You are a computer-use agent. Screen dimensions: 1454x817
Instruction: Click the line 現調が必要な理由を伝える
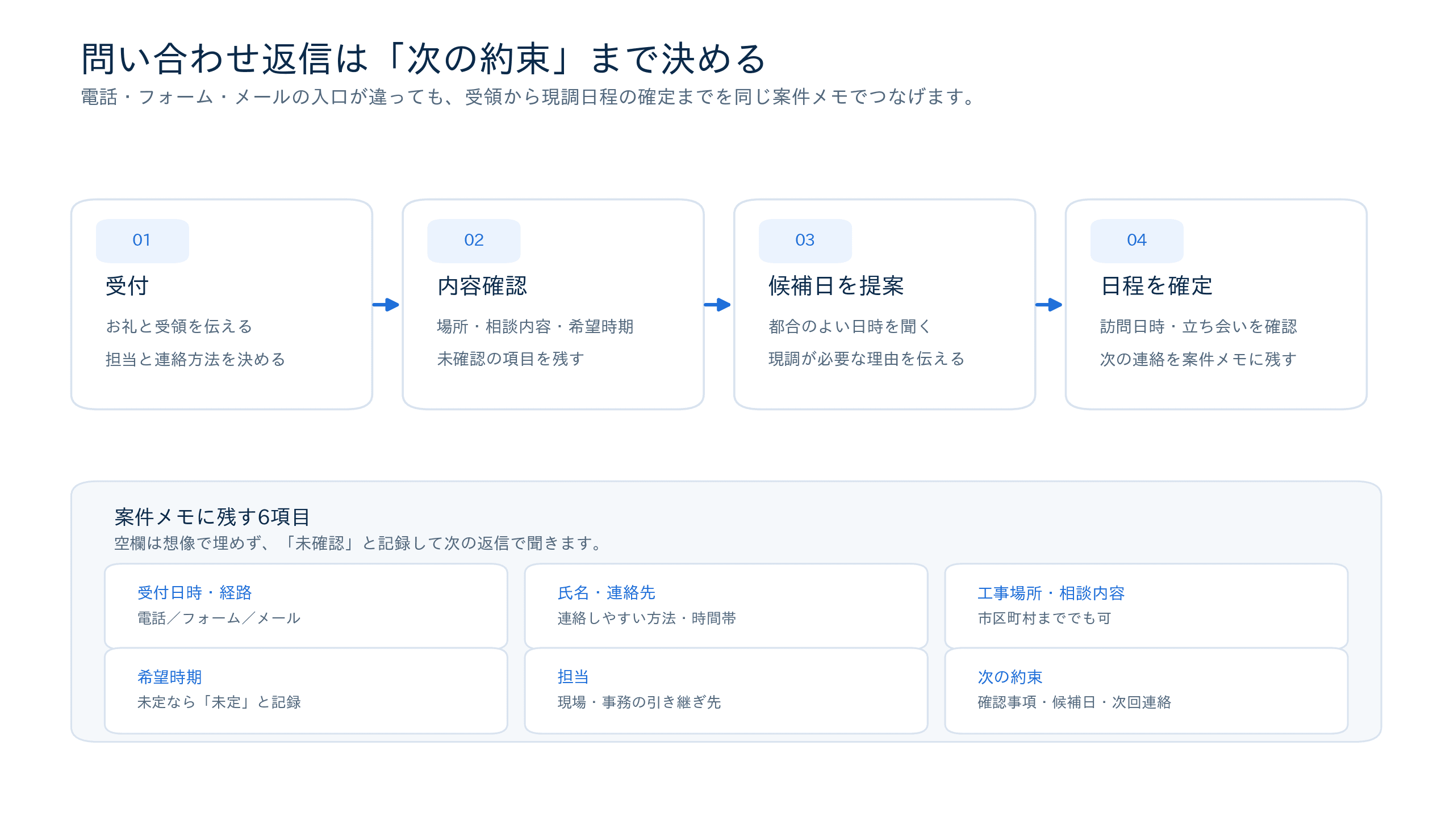coord(867,359)
